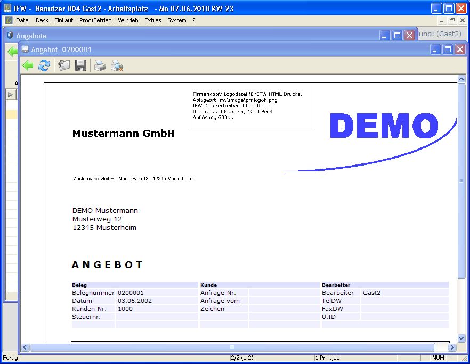Open the Vertrieb menu
The height and width of the screenshot is (364, 470).
(128, 20)
